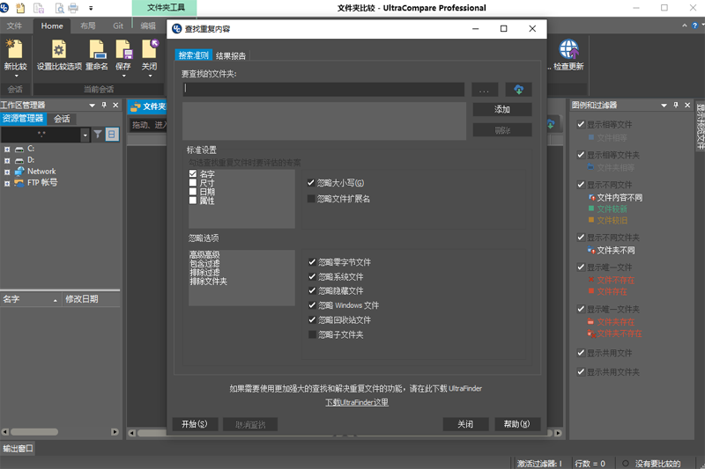Expand the C: drive node

click(x=7, y=149)
